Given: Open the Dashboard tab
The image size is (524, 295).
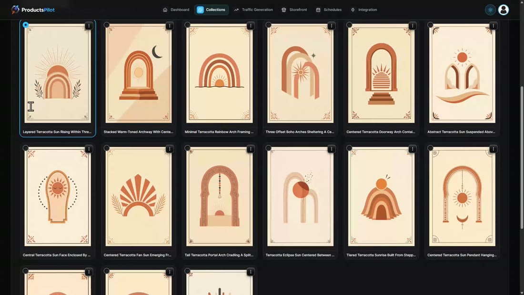Looking at the screenshot, I should 176,10.
